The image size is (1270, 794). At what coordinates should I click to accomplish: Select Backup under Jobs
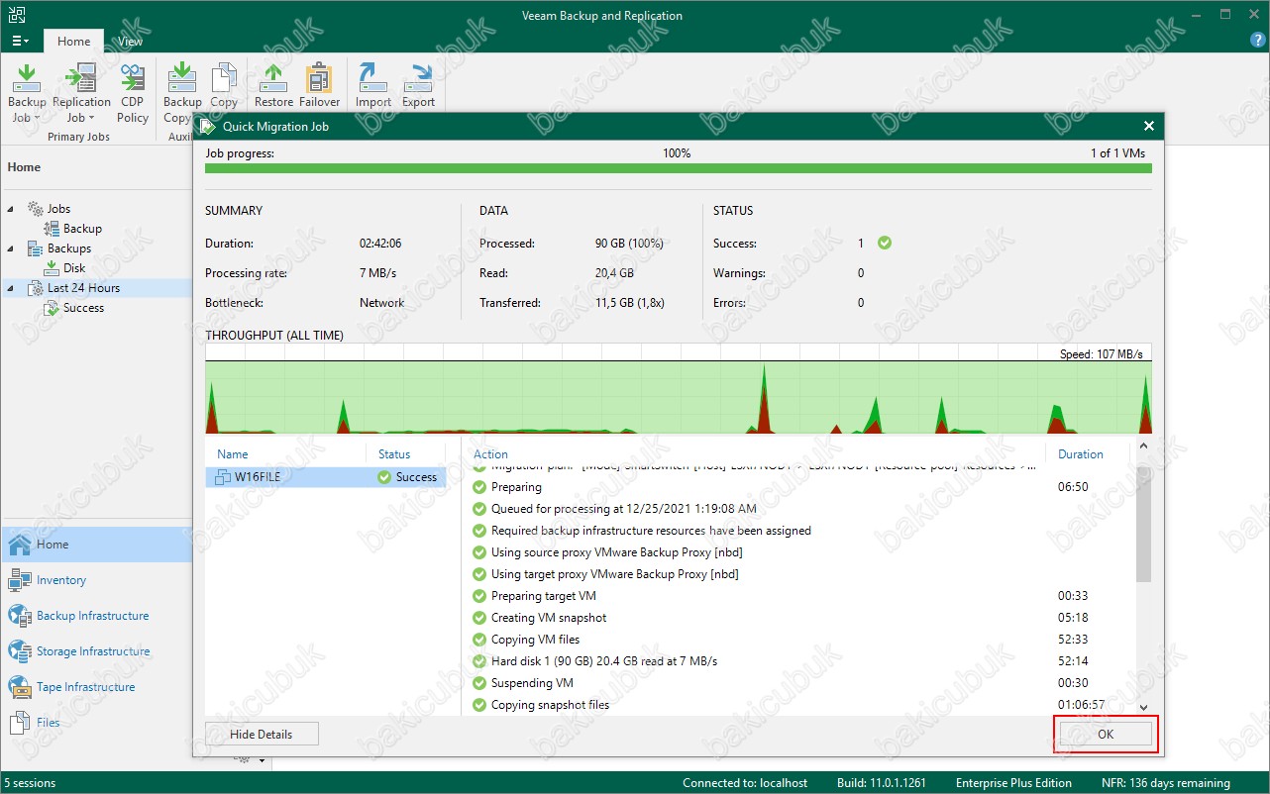(82, 229)
